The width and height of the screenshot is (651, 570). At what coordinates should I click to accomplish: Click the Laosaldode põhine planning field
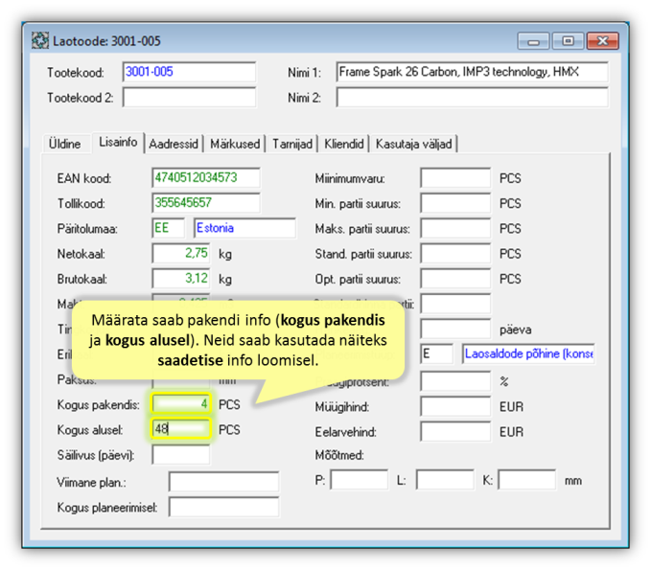coord(528,353)
